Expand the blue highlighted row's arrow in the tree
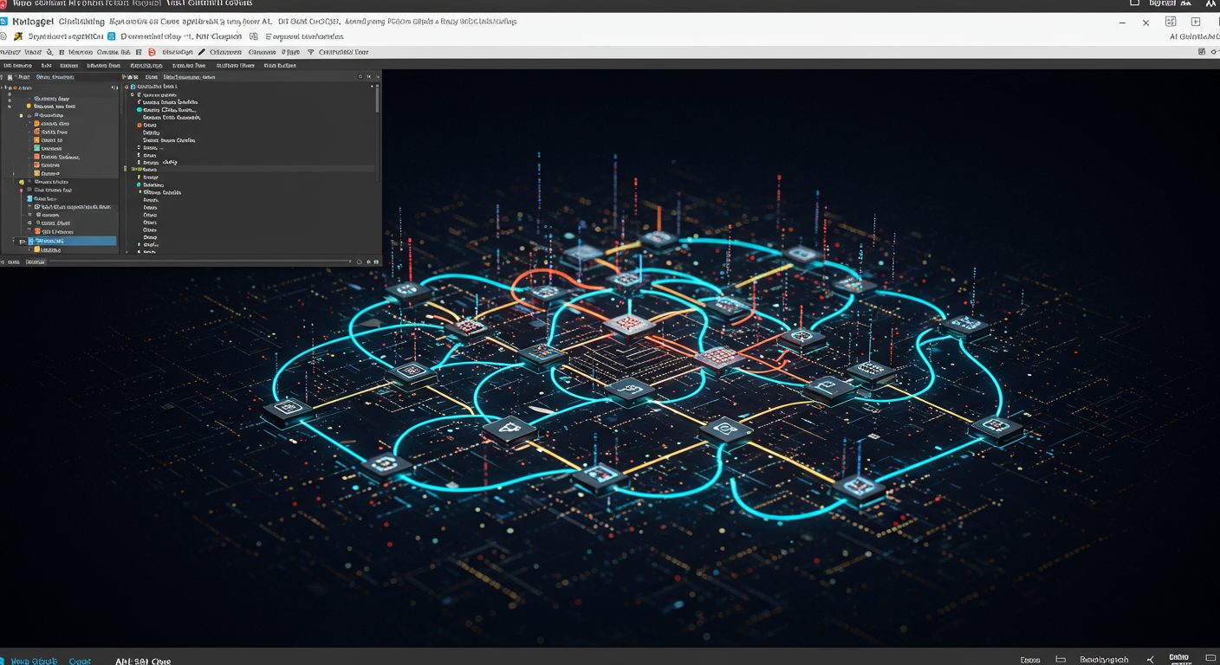Image resolution: width=1220 pixels, height=665 pixels. click(23, 242)
